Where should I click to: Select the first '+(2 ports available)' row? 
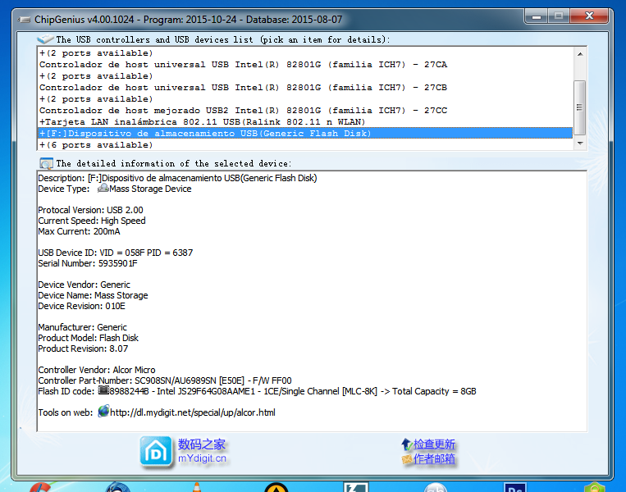tap(305, 53)
